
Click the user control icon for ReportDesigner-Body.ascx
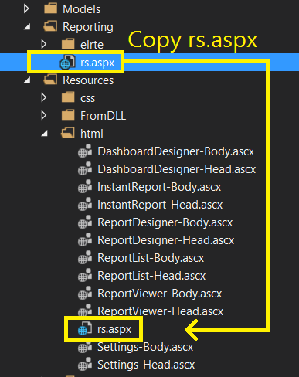coord(85,222)
